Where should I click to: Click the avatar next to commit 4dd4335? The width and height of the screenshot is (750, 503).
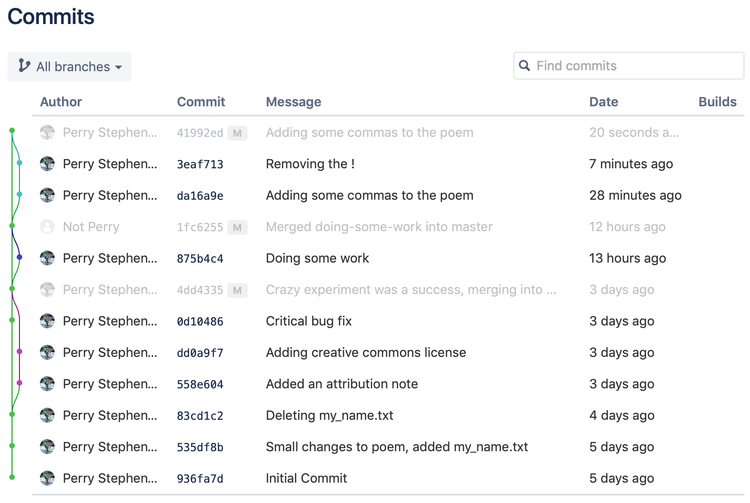click(x=47, y=290)
